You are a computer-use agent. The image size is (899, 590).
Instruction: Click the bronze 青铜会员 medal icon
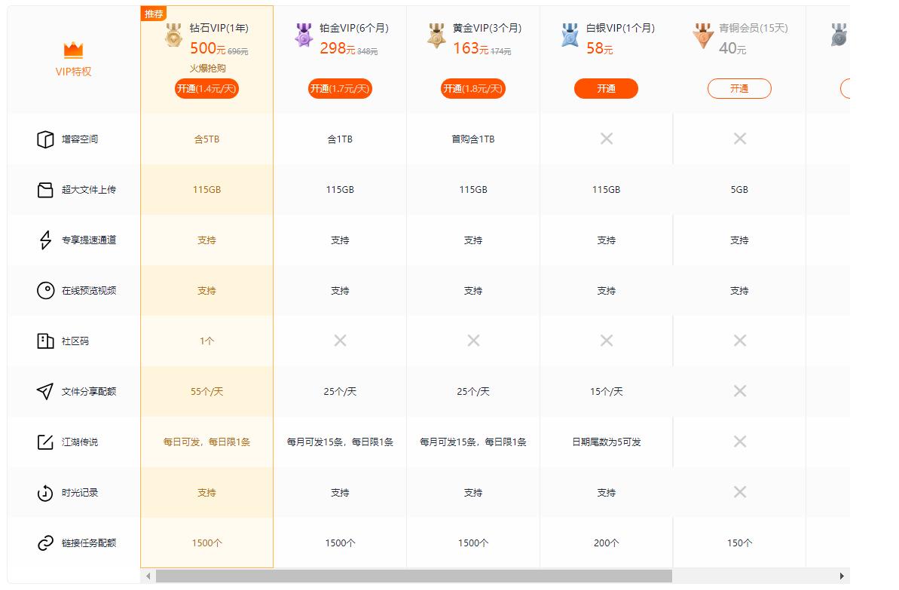(x=702, y=35)
